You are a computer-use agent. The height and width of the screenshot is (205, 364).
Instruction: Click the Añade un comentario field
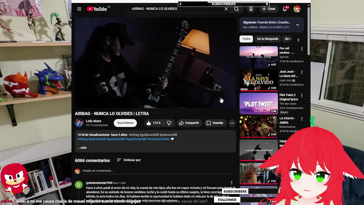158,171
